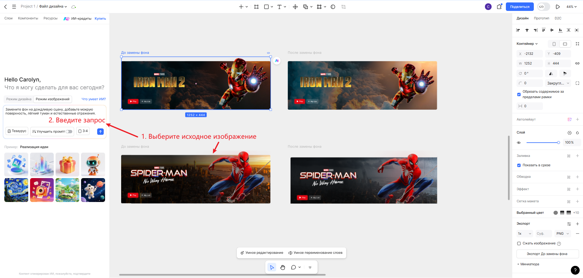The height and width of the screenshot is (278, 583).
Task: Send the prompt with blue arrow button
Action: tap(101, 131)
